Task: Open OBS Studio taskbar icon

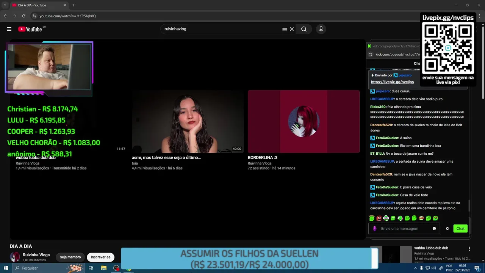Action: [116, 268]
